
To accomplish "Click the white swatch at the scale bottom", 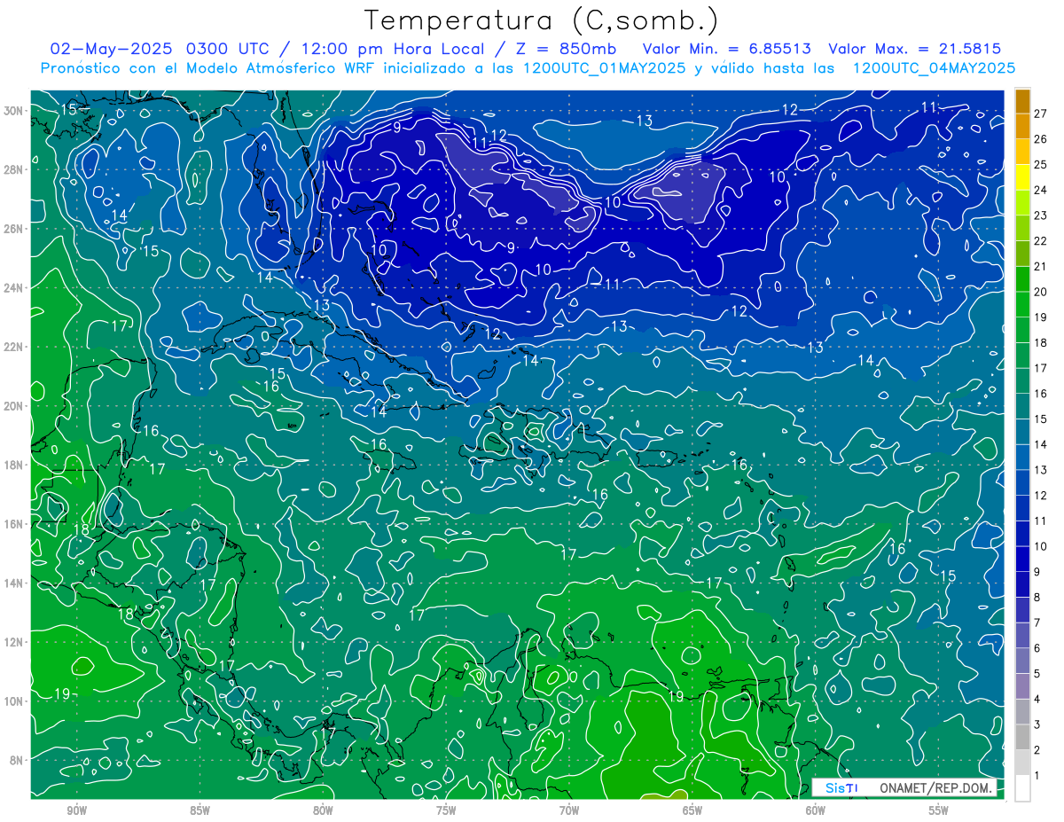I will point(1022,787).
